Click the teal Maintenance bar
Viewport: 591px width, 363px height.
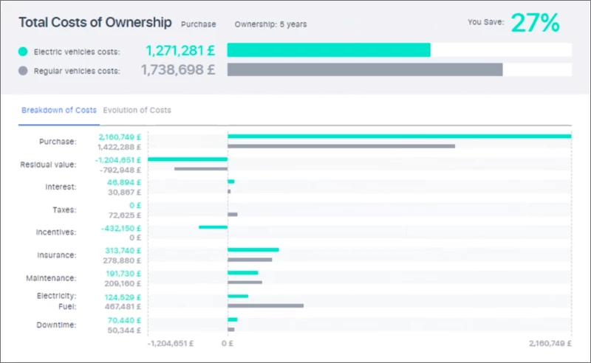243,273
